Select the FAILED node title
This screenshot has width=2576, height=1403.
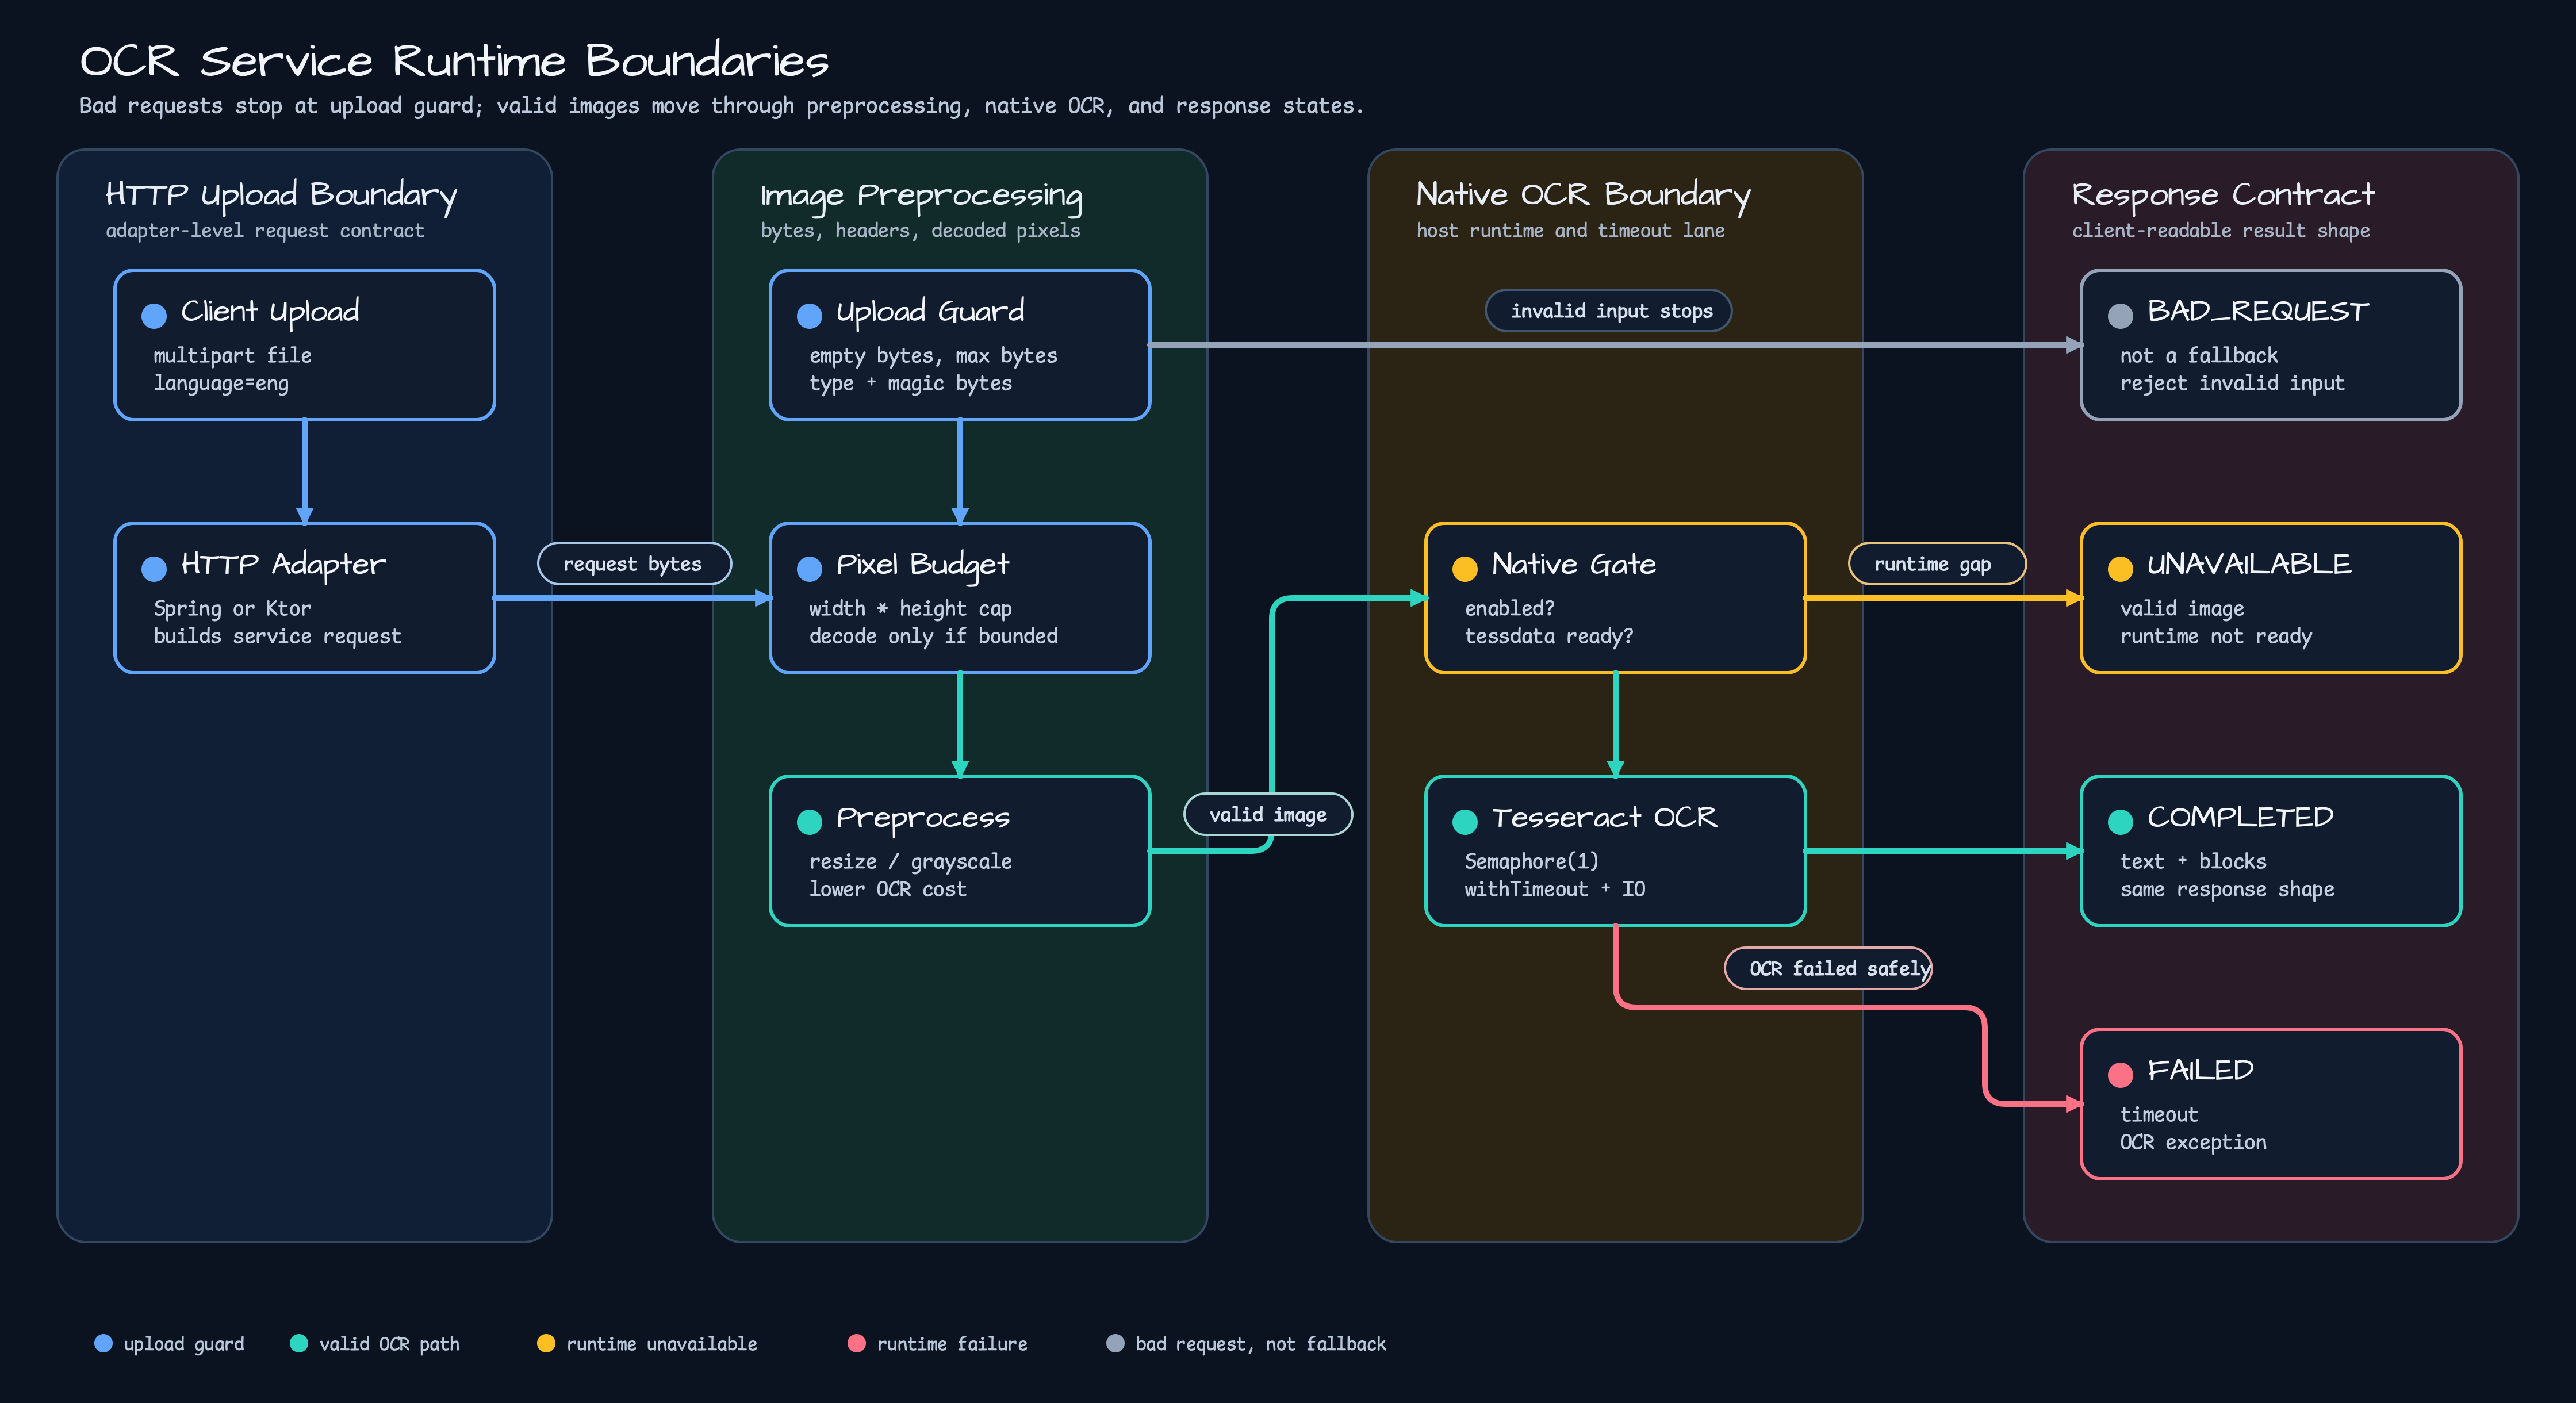click(x=2200, y=1071)
